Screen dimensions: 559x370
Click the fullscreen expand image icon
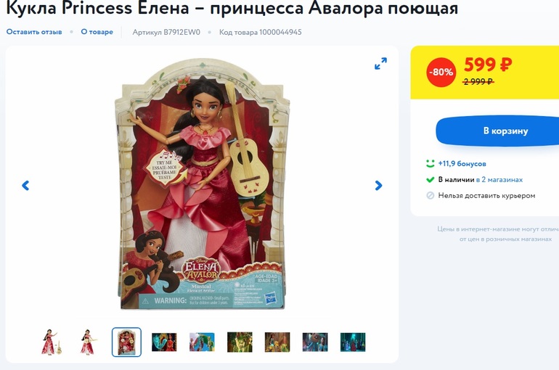click(x=380, y=63)
